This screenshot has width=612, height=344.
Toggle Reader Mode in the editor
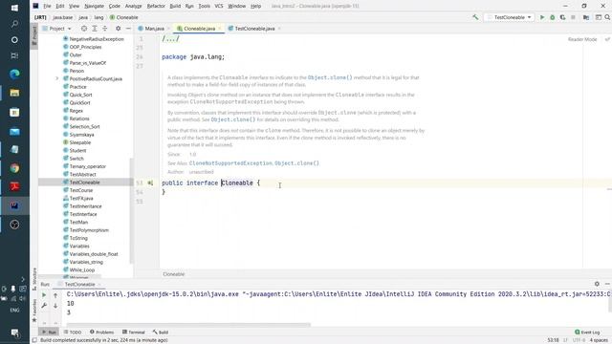click(x=582, y=39)
